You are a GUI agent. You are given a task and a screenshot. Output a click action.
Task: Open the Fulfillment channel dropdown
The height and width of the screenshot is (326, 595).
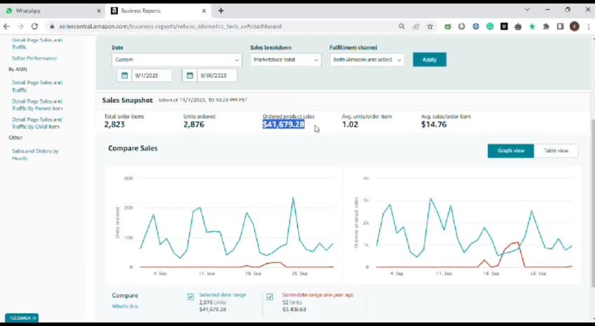tap(367, 60)
